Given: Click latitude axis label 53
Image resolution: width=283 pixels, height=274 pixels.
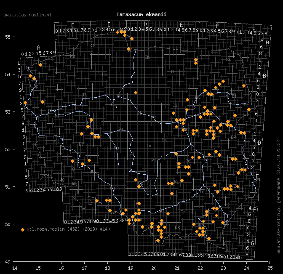Looking at the screenshot, I should 8,112.
